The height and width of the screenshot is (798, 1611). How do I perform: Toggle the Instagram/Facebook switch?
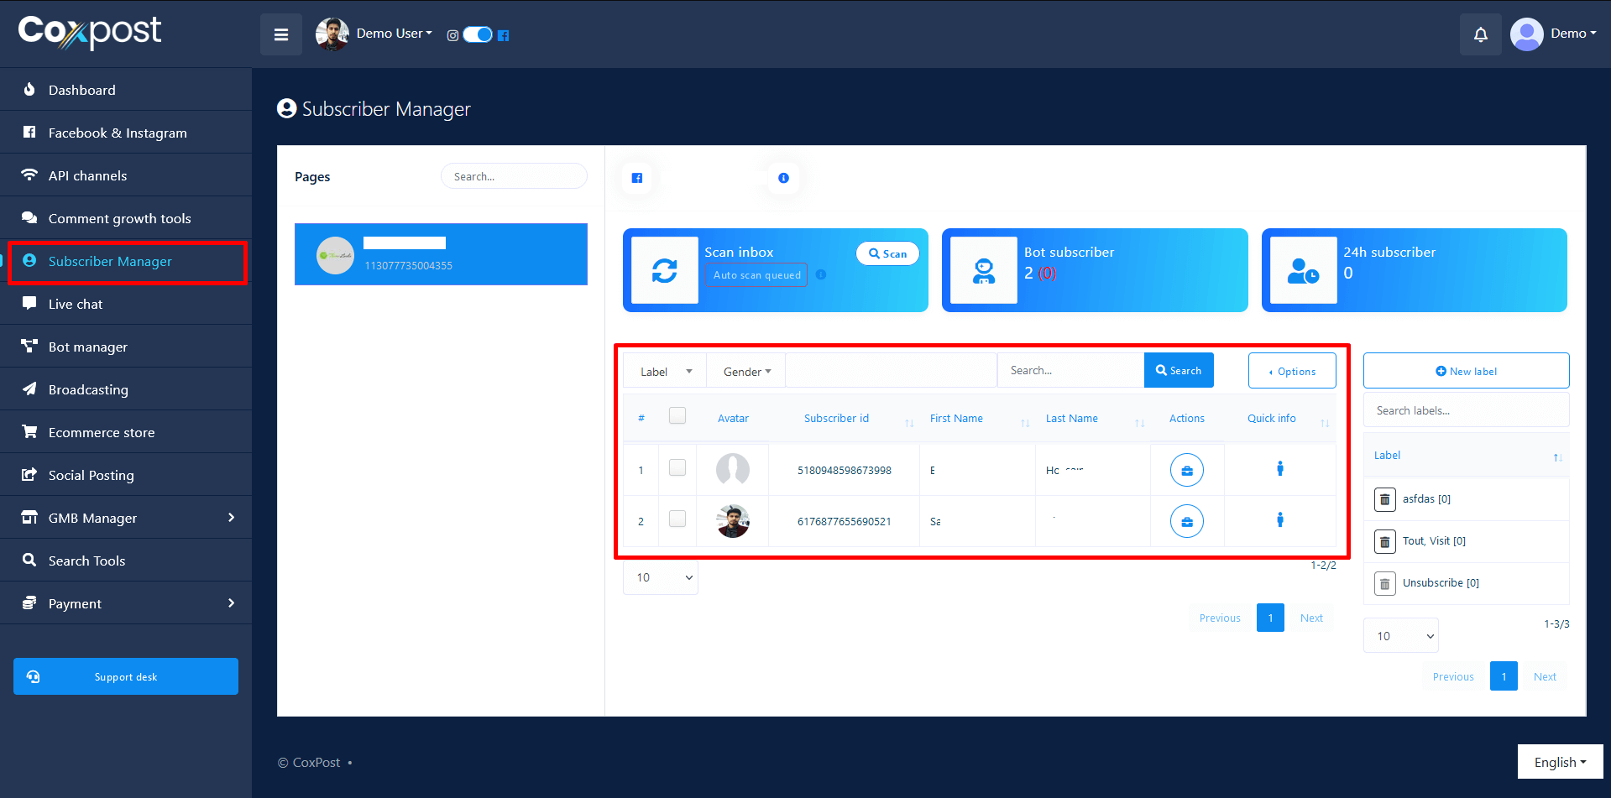coord(478,34)
